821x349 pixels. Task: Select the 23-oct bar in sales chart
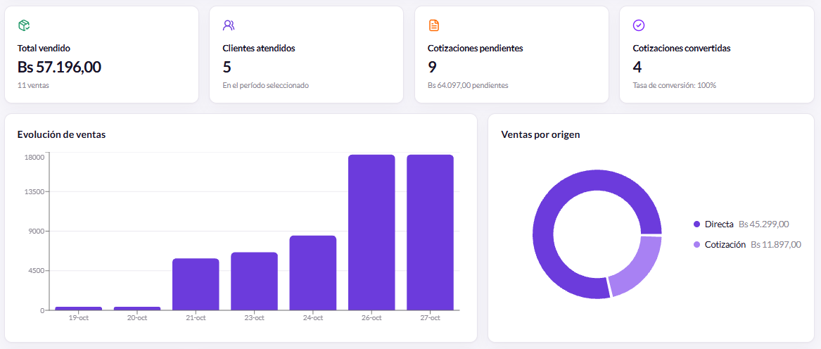tap(255, 281)
